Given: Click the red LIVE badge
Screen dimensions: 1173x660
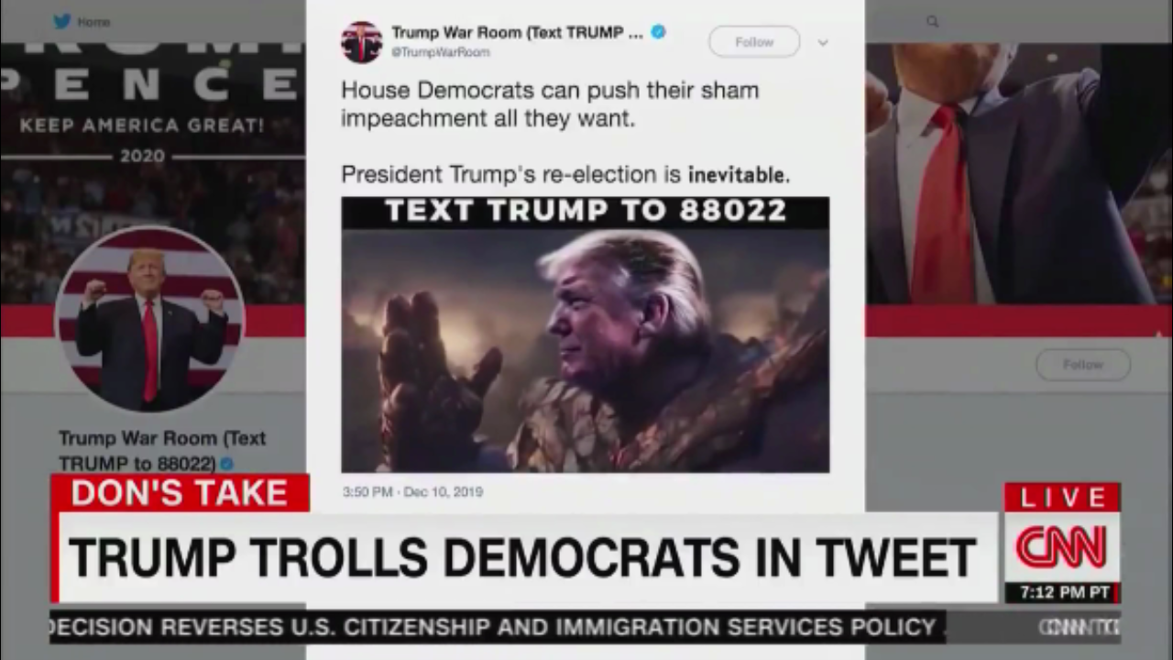Looking at the screenshot, I should tap(1062, 498).
